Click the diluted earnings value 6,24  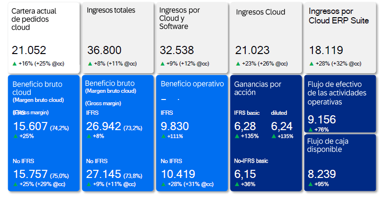pyautogui.click(x=281, y=126)
